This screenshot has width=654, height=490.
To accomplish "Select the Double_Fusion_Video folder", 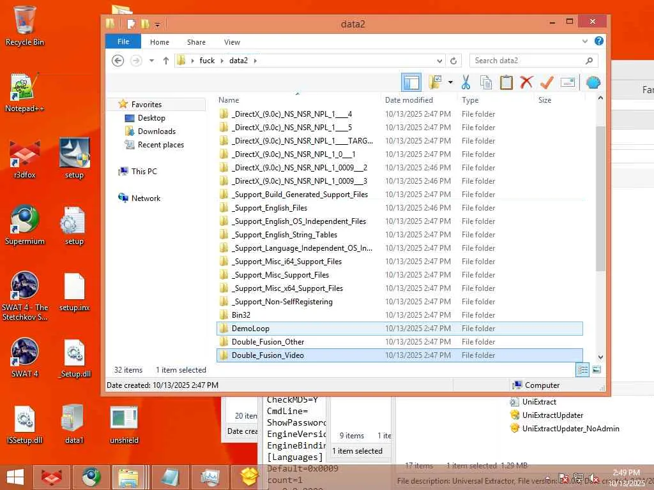I will tap(400, 355).
